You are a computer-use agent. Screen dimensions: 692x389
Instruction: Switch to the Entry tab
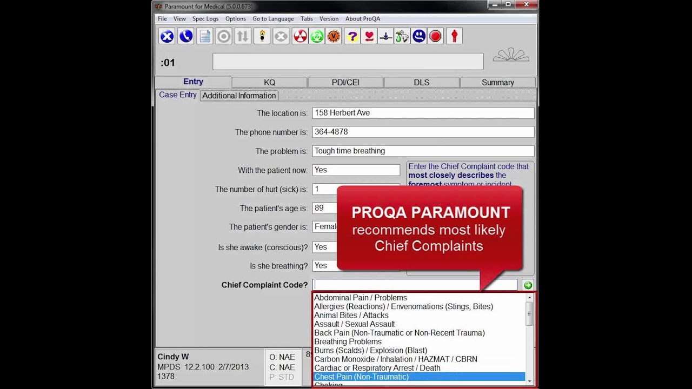[193, 82]
